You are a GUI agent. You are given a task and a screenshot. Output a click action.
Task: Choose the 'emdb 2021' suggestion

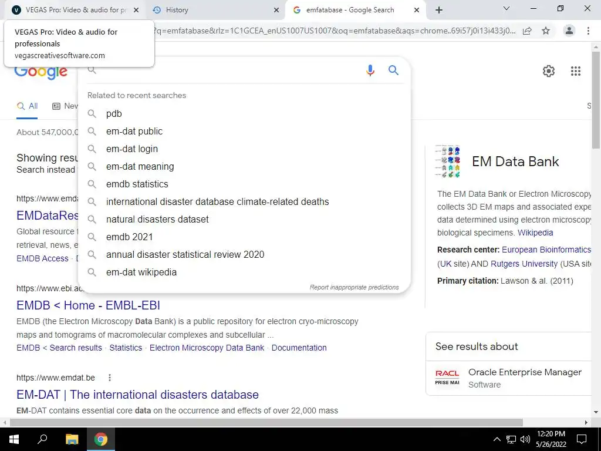tap(244, 237)
